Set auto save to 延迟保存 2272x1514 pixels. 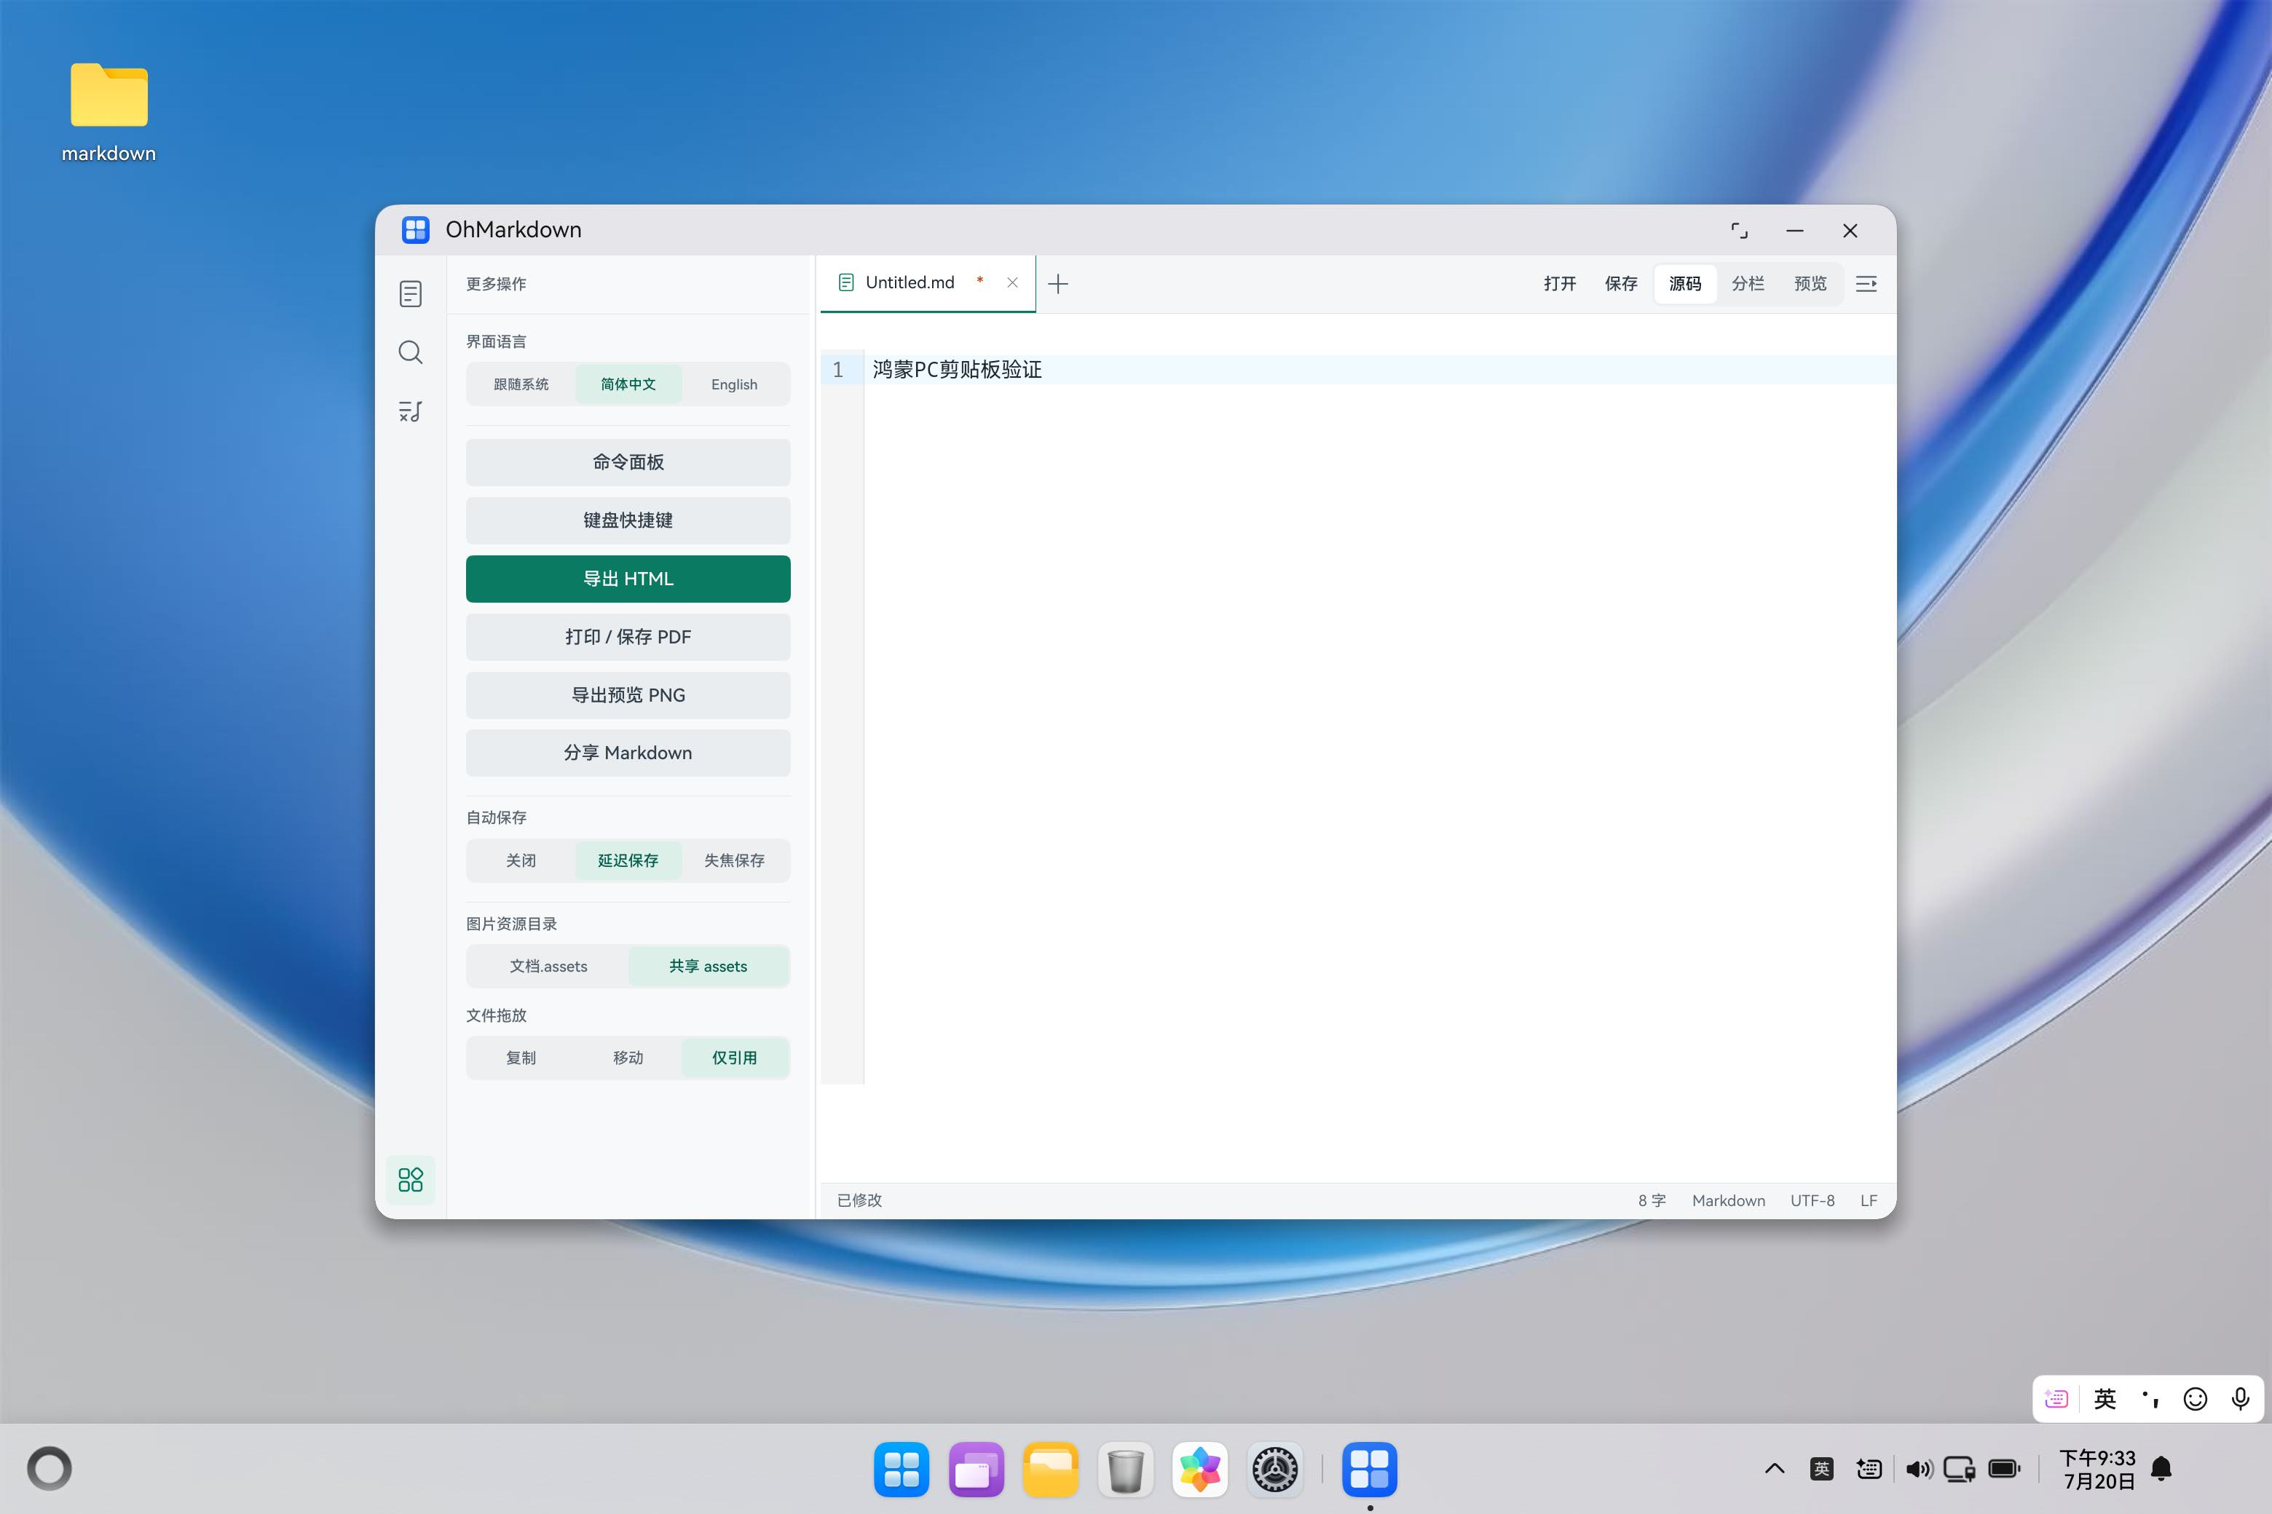pos(628,860)
